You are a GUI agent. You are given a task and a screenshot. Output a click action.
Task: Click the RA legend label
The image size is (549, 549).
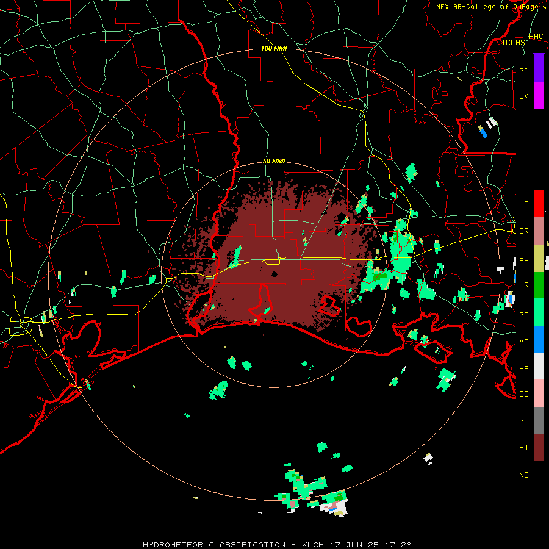(524, 312)
